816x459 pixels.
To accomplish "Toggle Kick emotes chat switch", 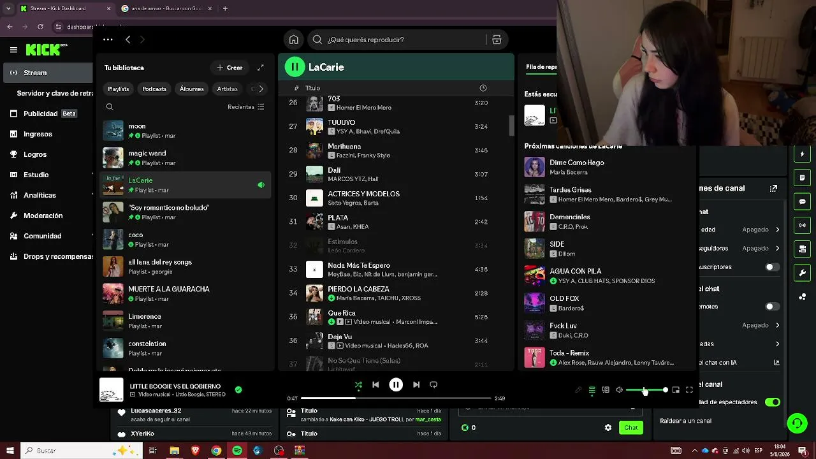I will pos(772,307).
